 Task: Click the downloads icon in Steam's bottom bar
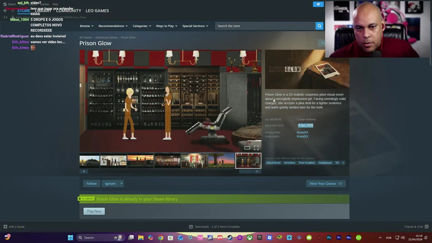191,226
